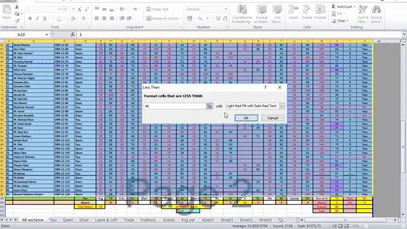Image resolution: width=407 pixels, height=229 pixels.
Task: Click the formula bar showing 1
Action: (239, 34)
